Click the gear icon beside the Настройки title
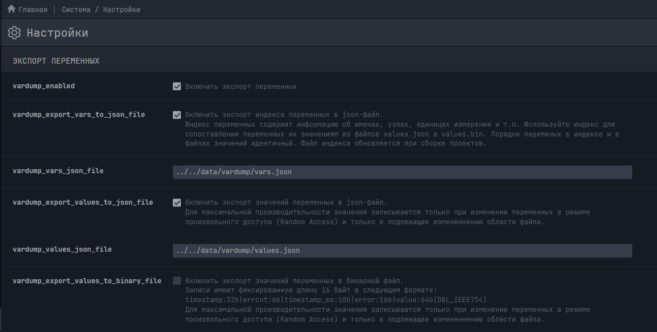The height and width of the screenshot is (332, 657). pyautogui.click(x=14, y=33)
